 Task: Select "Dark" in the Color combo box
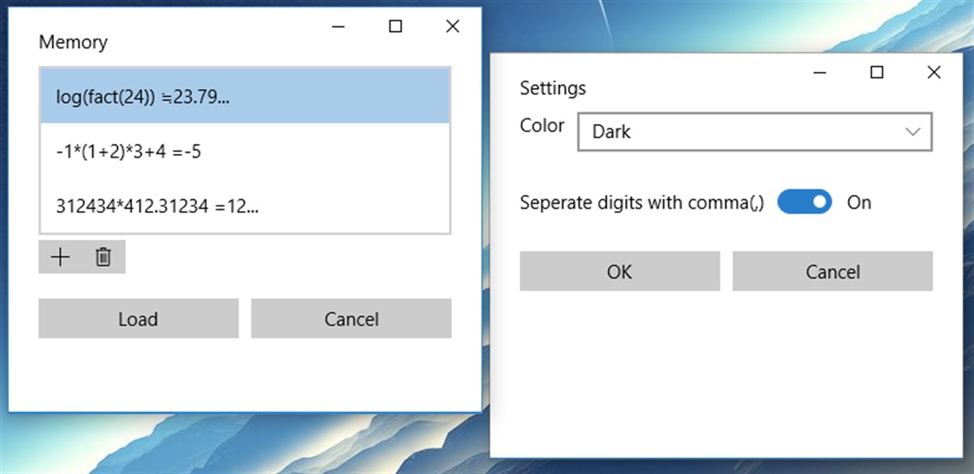[755, 132]
